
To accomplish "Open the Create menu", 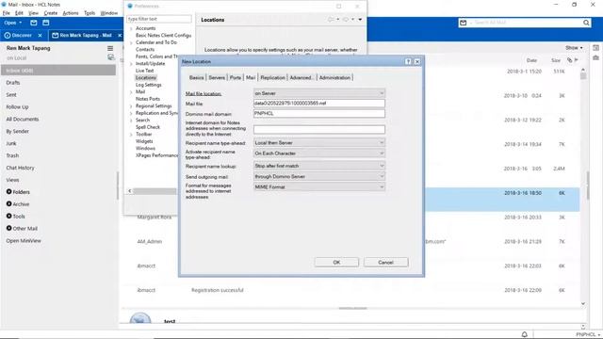I will [50, 13].
